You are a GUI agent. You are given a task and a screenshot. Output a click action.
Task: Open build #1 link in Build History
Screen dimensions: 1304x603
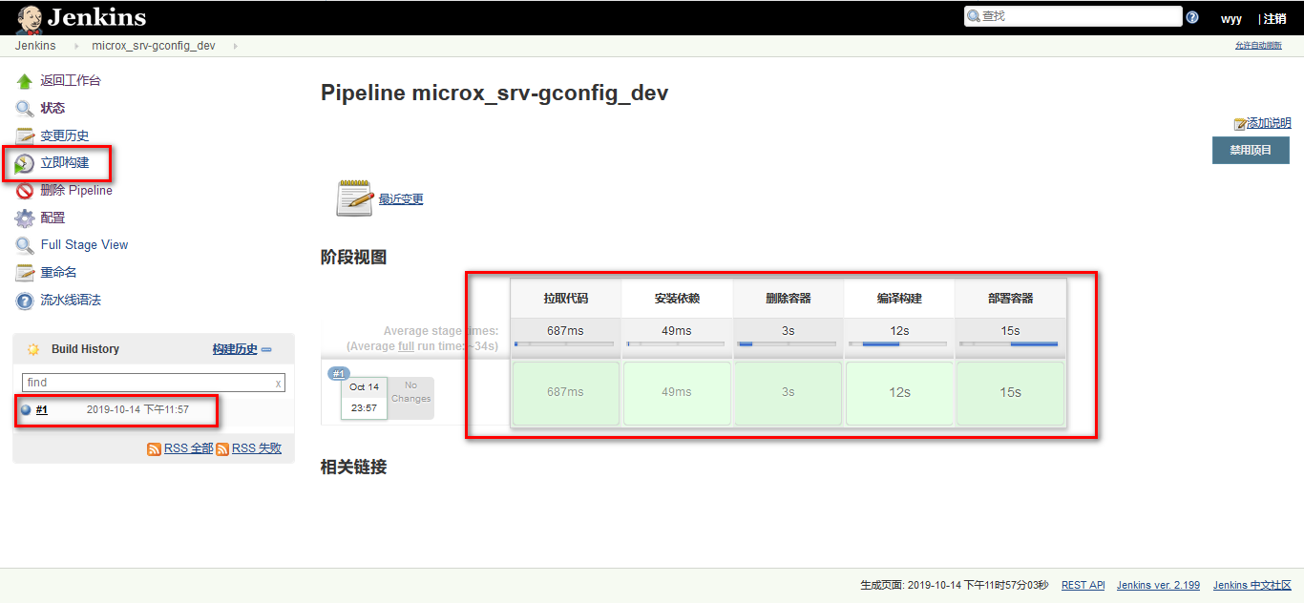[42, 410]
